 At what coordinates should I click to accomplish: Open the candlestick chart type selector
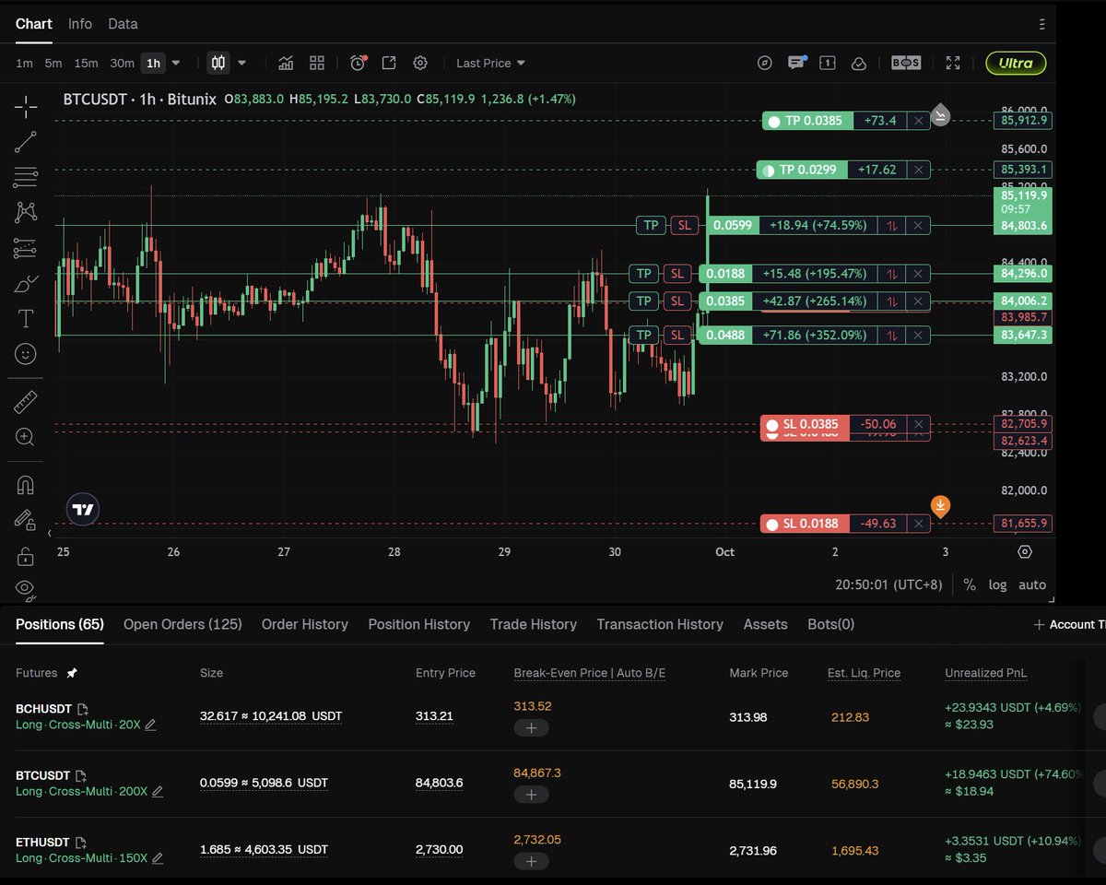tap(218, 63)
